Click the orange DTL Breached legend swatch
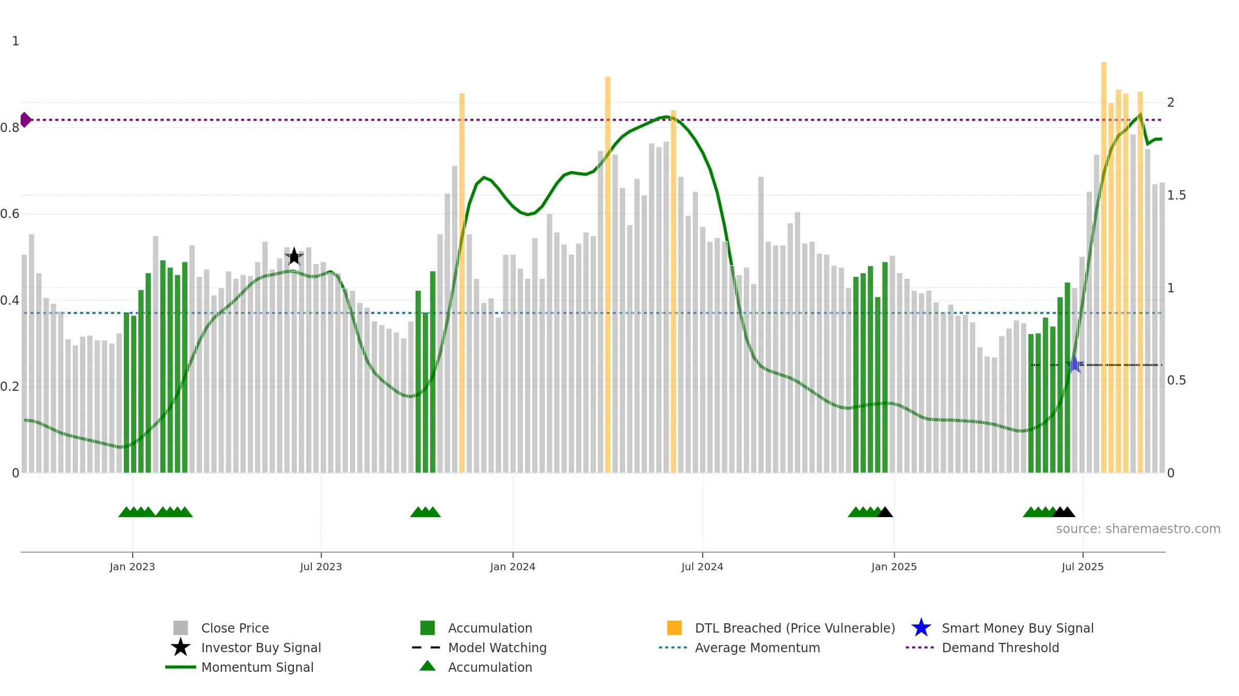This screenshot has width=1239, height=696. point(674,628)
